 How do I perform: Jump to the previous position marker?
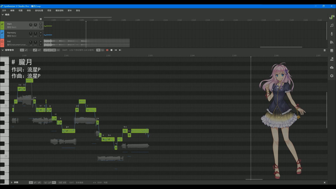(116, 50)
